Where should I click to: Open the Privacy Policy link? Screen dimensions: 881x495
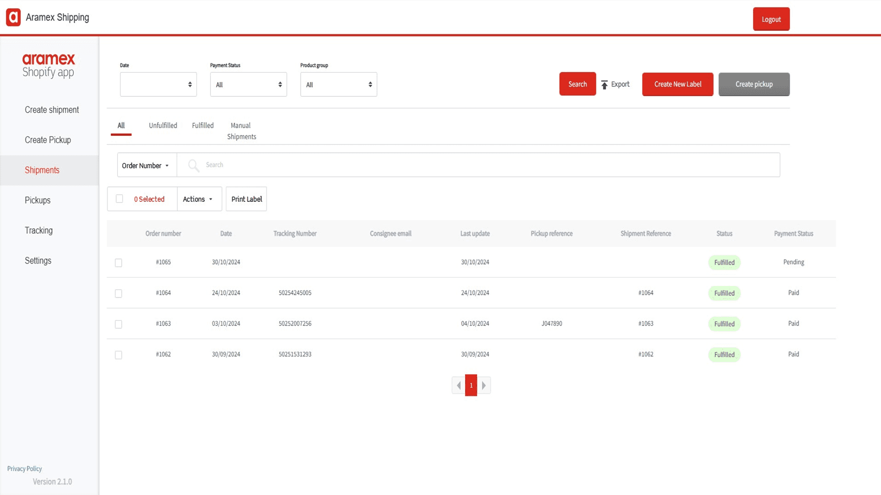tap(24, 468)
